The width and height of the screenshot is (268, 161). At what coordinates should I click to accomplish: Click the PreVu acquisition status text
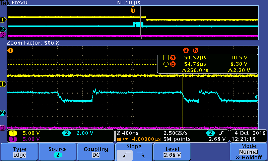19,3
